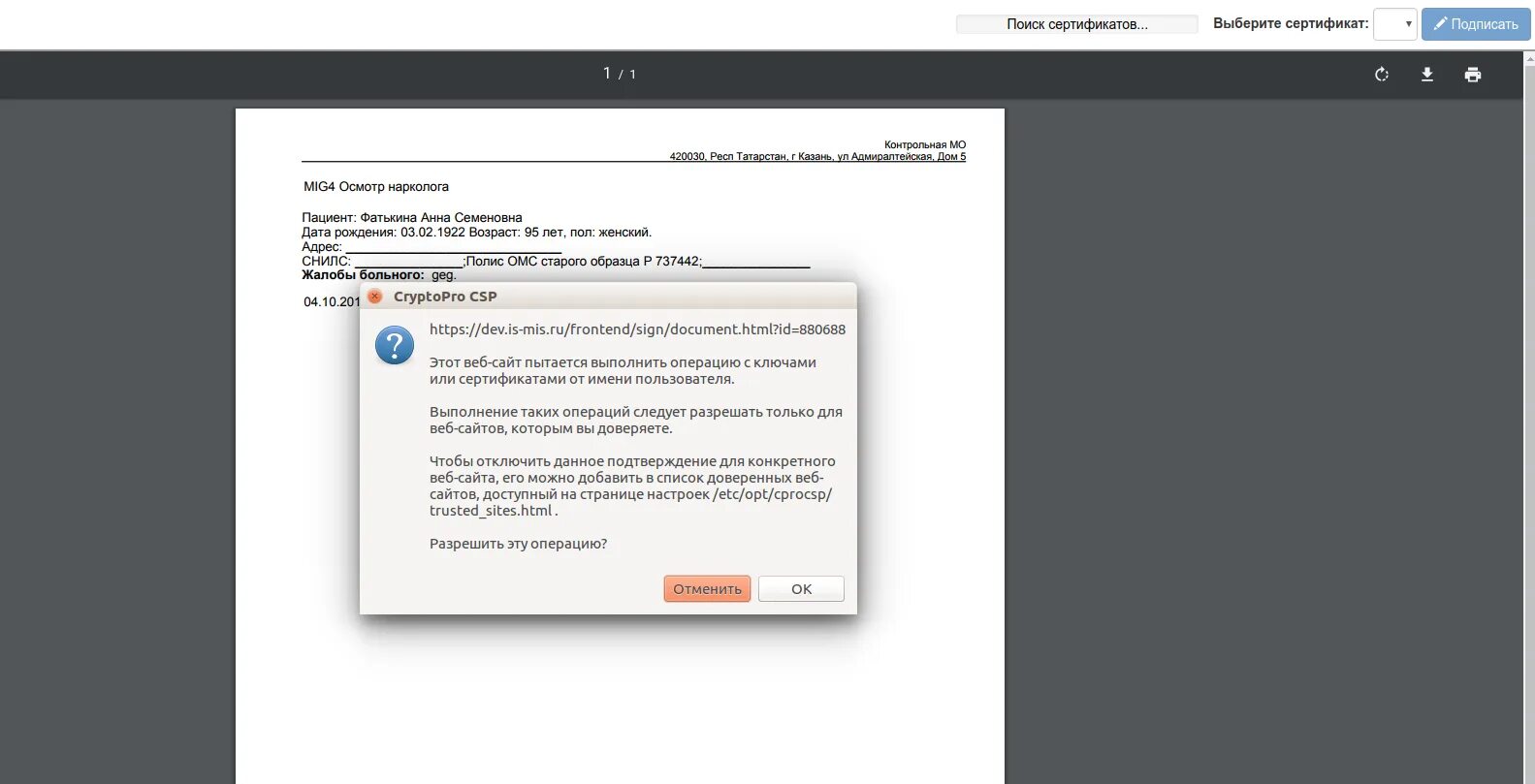Screen dimensions: 1535x784
Task: Click the dev.is-mis.ru URL in dialog
Action: (x=637, y=329)
